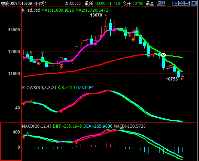
Task: Click the 13670 high price label
Action: pos(96,15)
